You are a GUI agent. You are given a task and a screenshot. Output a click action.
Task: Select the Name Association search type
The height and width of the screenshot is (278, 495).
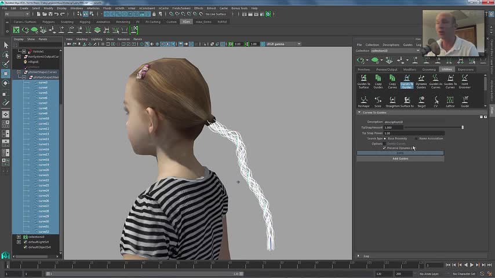click(x=416, y=138)
